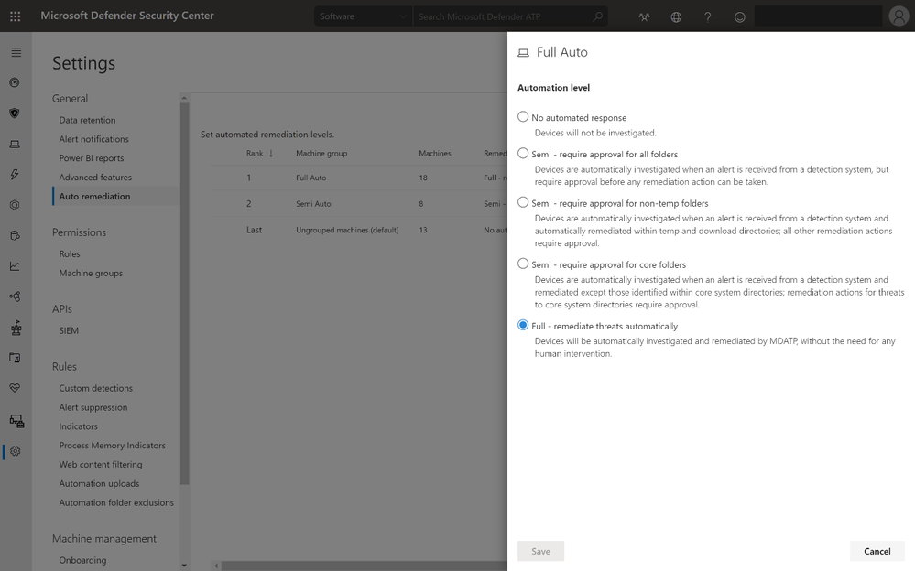Viewport: 915px width, 571px height.
Task: Toggle the hamburger navigation menu
Action: tap(16, 52)
